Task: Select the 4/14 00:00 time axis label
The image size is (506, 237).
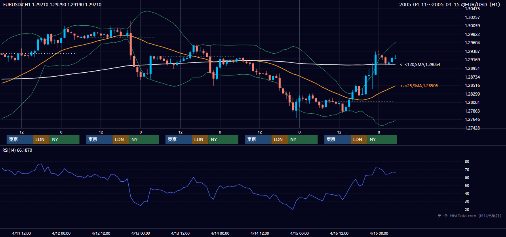Action: 220,233
